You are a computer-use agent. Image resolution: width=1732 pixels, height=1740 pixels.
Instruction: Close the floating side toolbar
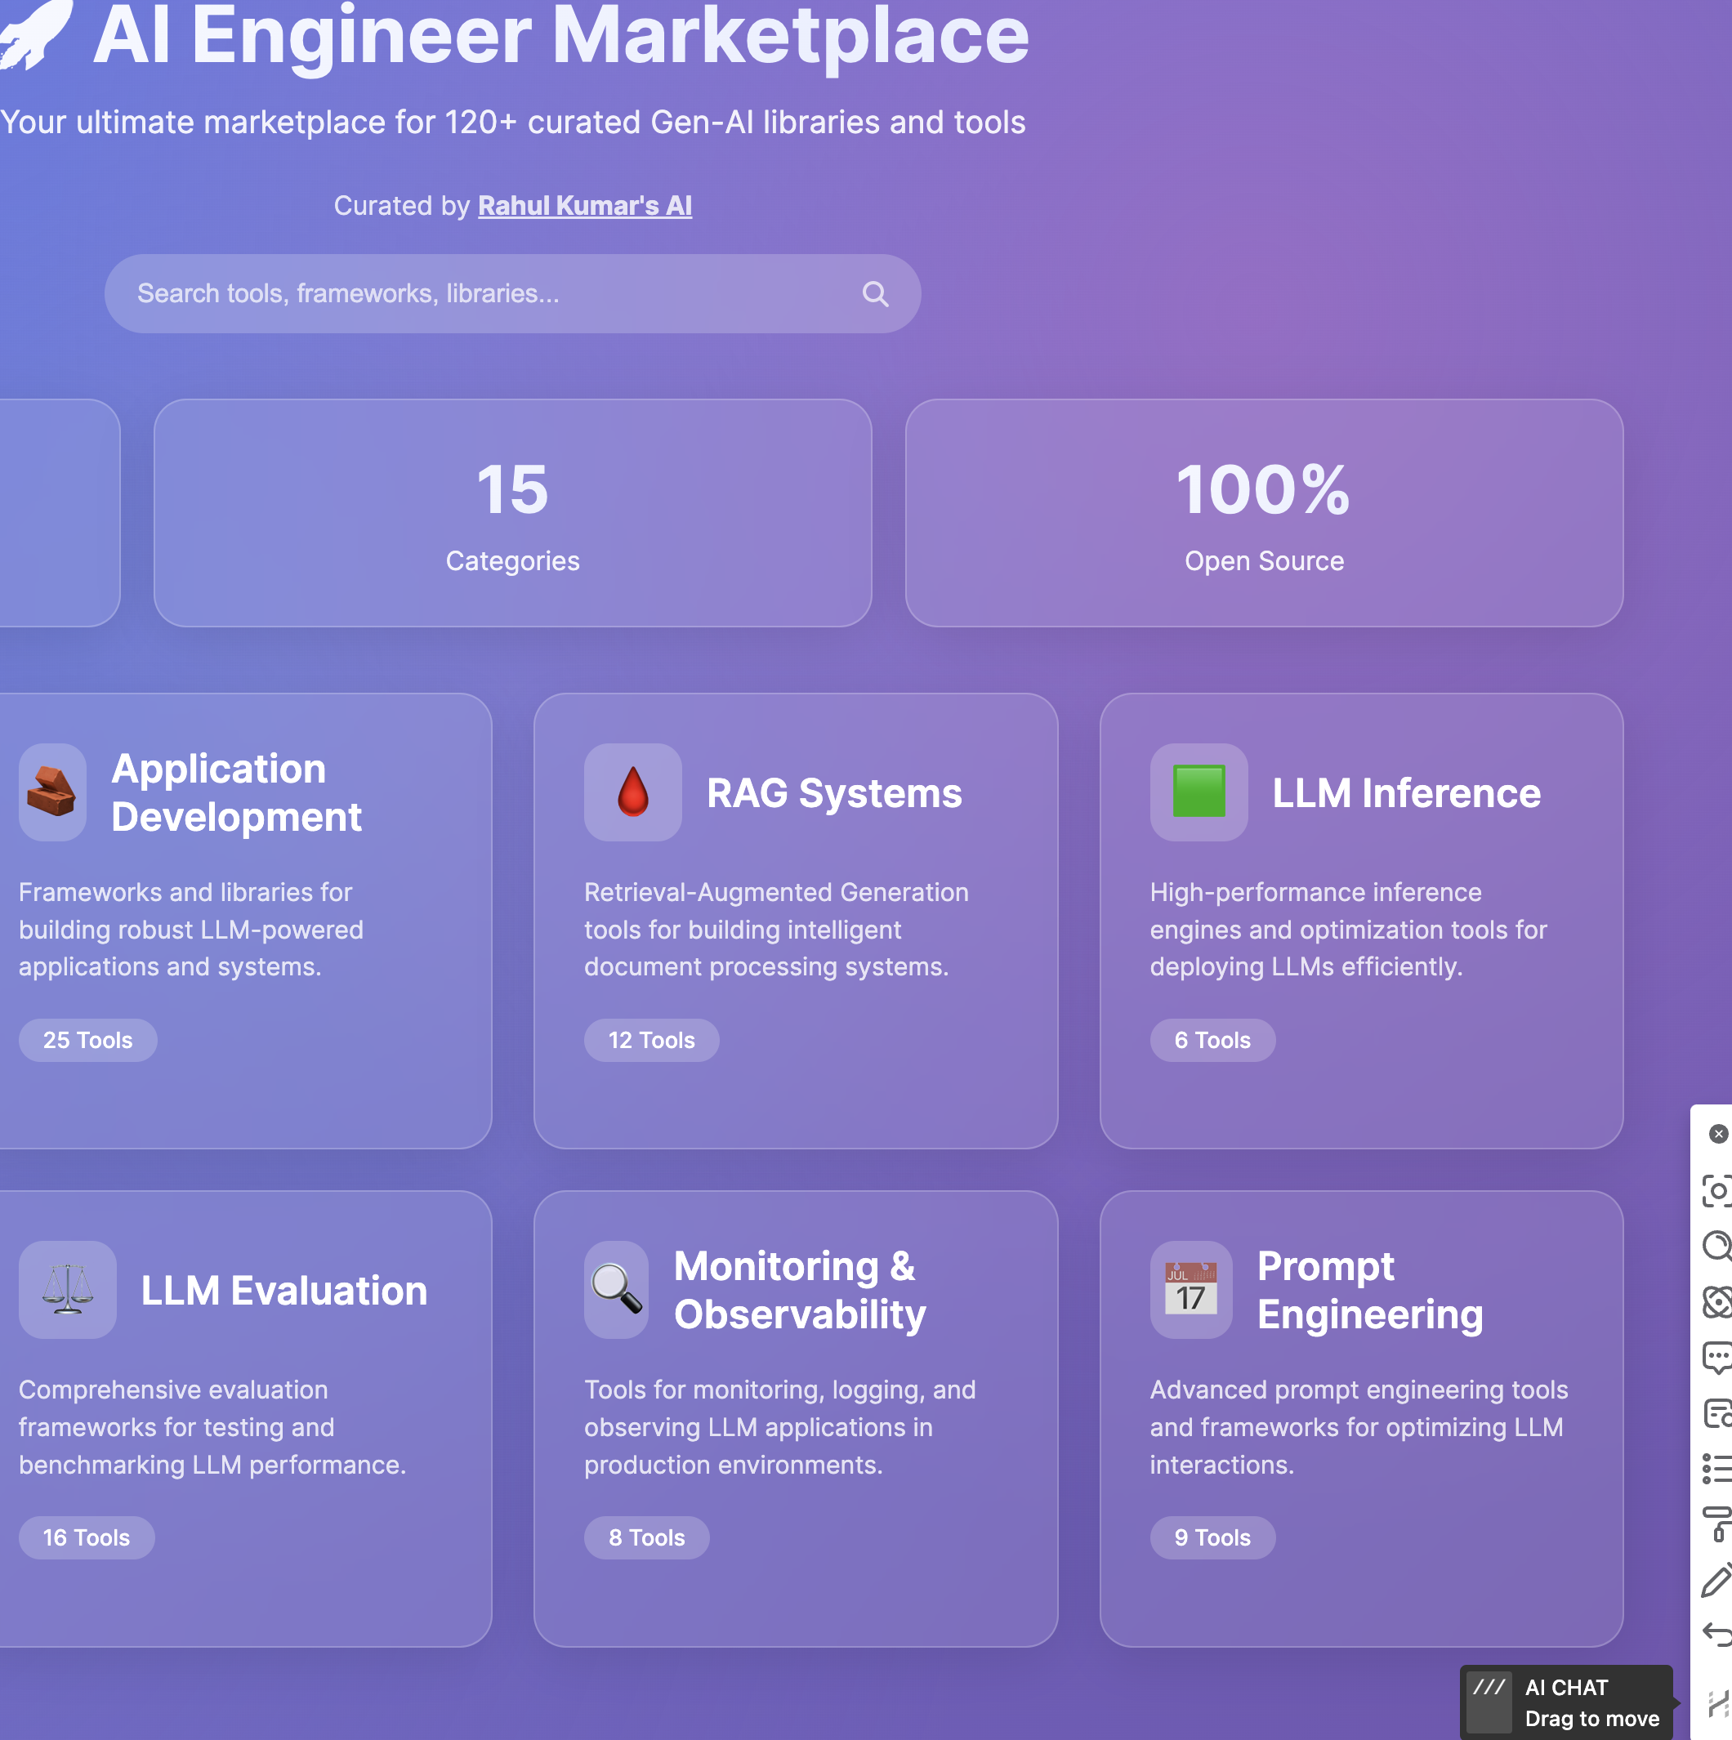pyautogui.click(x=1718, y=1134)
